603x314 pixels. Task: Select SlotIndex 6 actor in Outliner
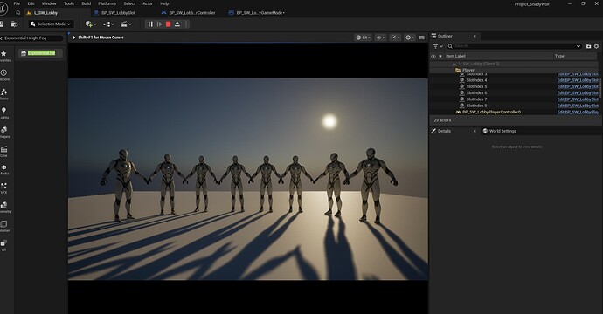pos(476,93)
